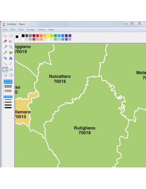Viewport: 146px width, 189px height.
Task: Maximize the Paint window
Action: coord(132,23)
